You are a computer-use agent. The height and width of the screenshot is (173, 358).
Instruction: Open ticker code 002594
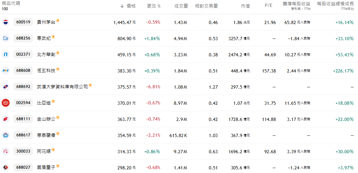[x=23, y=103]
